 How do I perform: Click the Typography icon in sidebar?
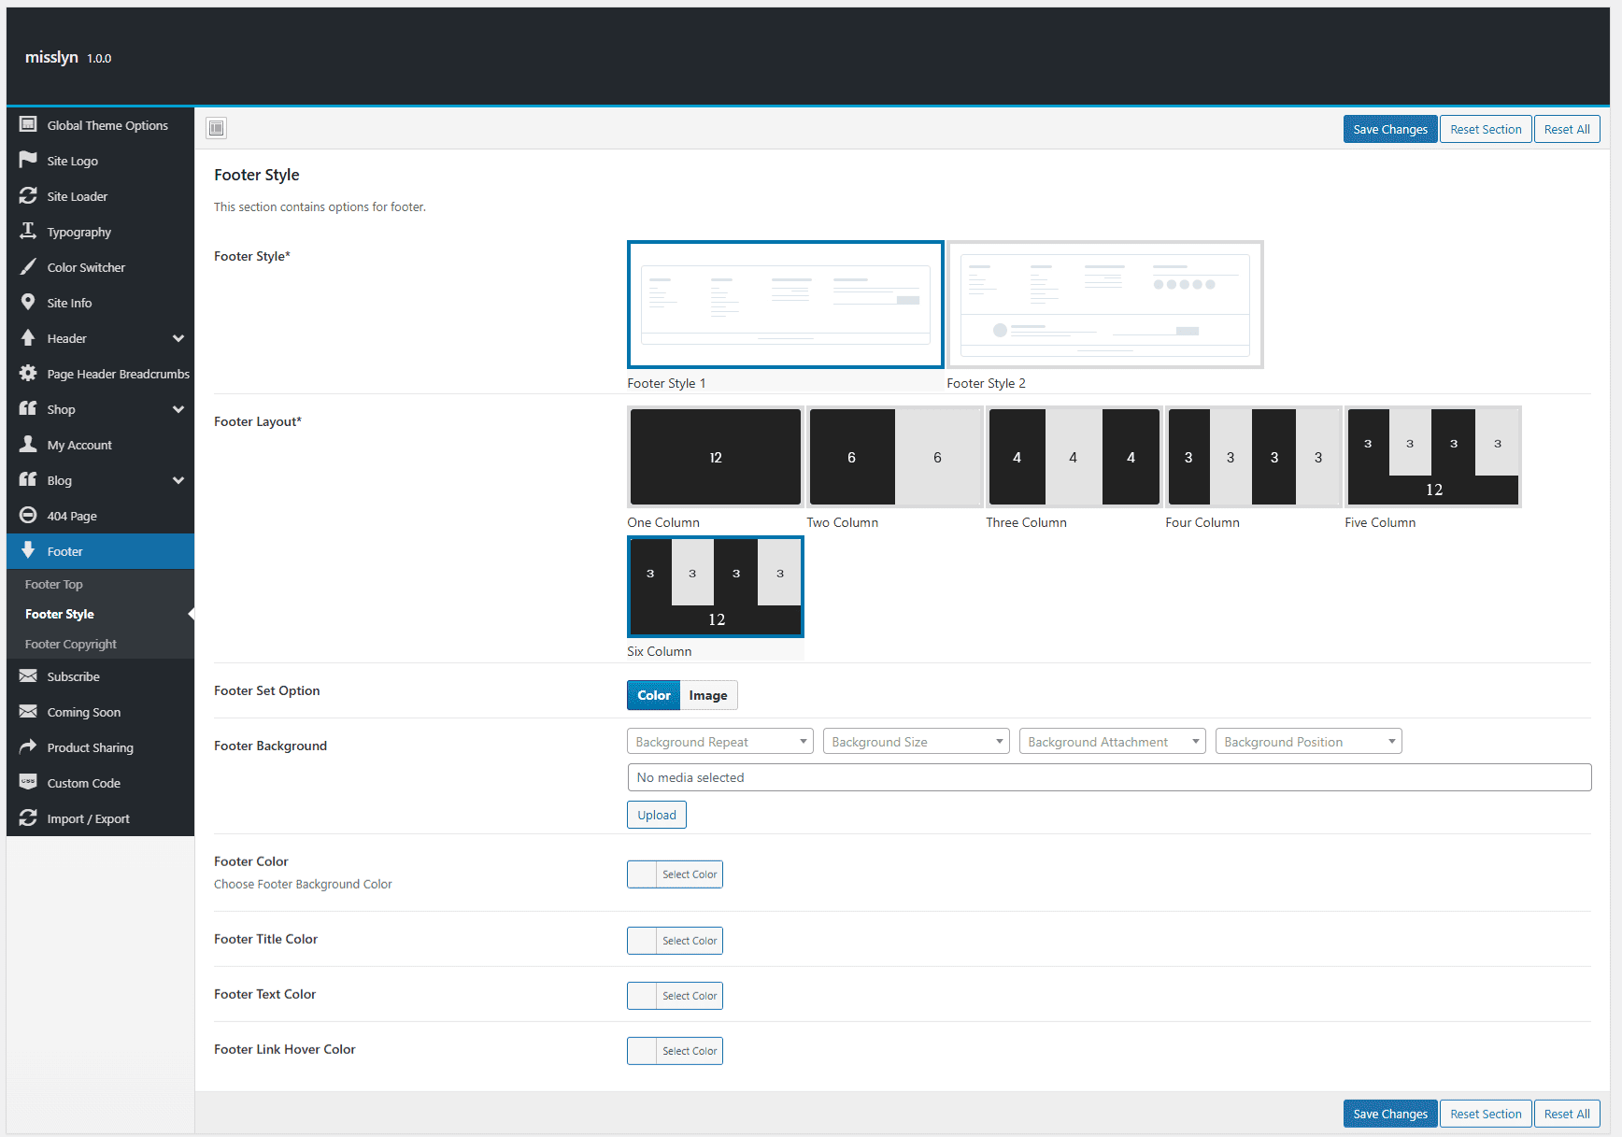(x=28, y=231)
